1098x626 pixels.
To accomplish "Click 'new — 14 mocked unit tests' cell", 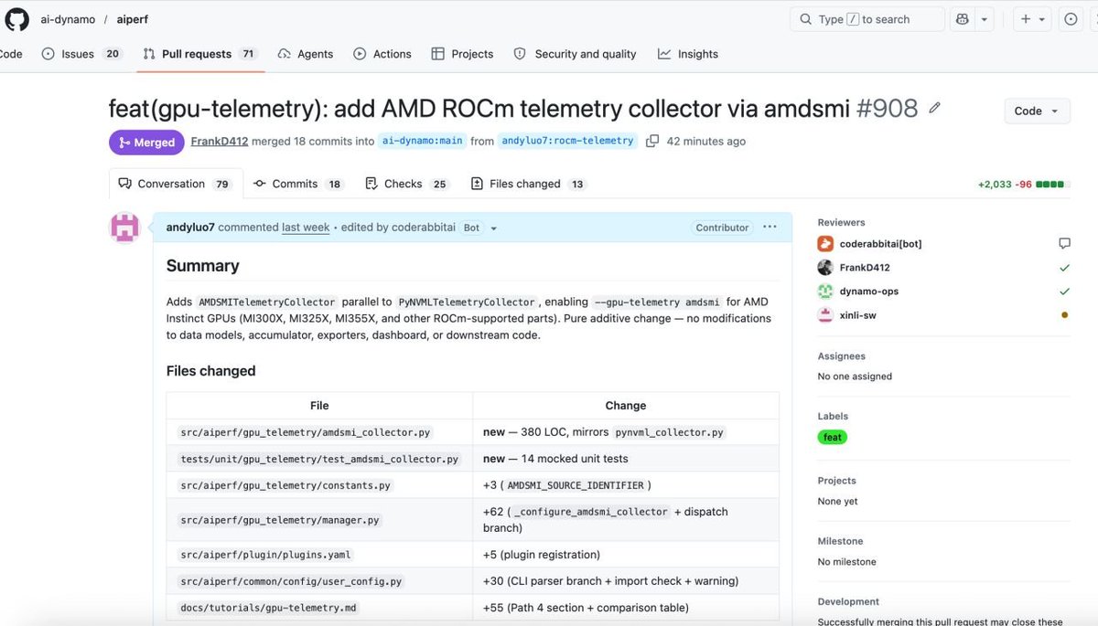I will [626, 459].
